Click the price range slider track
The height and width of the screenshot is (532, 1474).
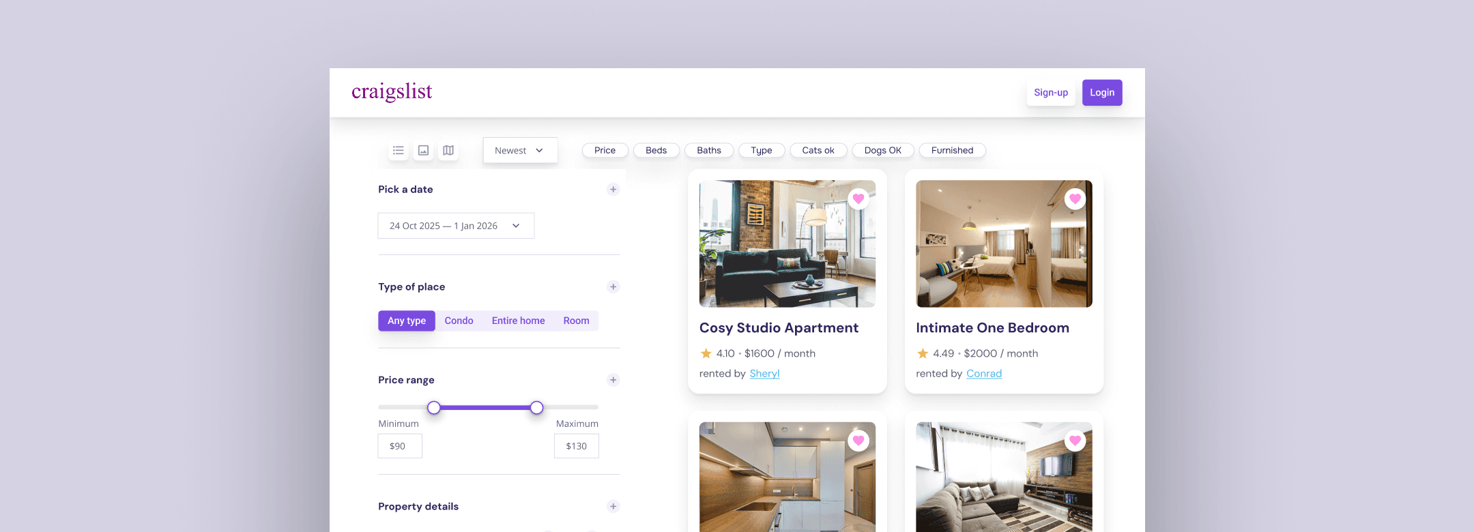489,408
